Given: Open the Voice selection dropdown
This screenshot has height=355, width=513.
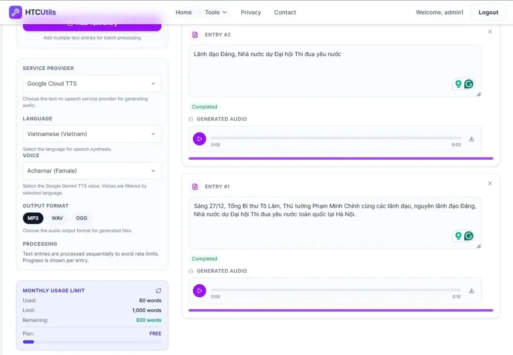Looking at the screenshot, I should click(x=92, y=171).
